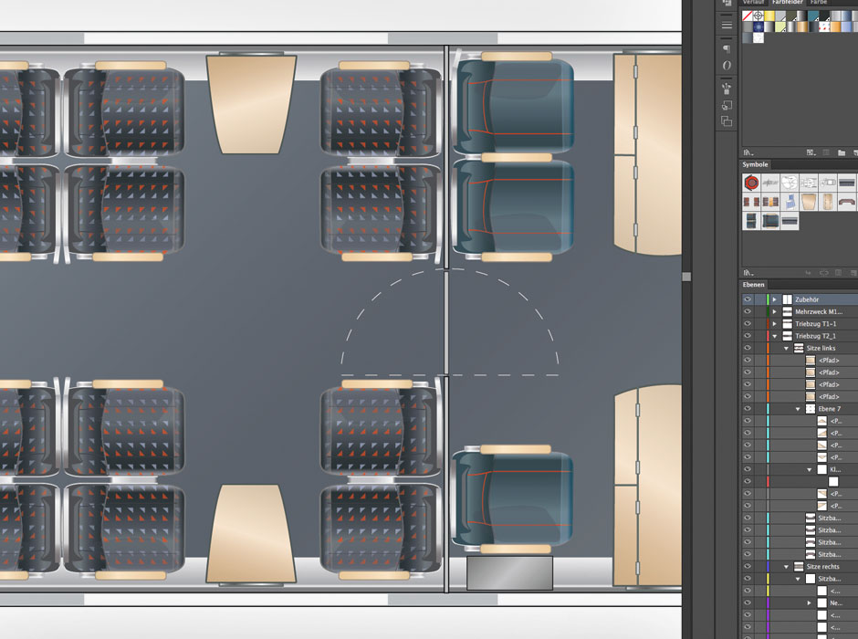Collapse the Ebene 7 sublayer

pos(798,409)
